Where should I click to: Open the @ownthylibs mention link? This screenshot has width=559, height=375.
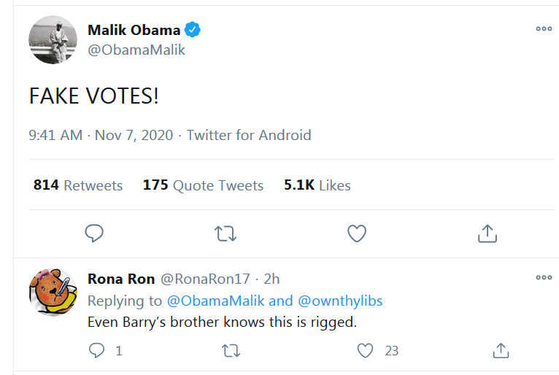[340, 301]
